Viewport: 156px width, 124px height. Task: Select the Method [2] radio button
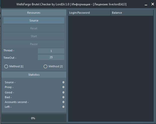[x=45, y=67]
